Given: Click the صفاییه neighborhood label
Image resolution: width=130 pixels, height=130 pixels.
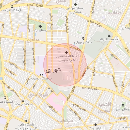Looking at the screenshot, I should tap(115, 13).
